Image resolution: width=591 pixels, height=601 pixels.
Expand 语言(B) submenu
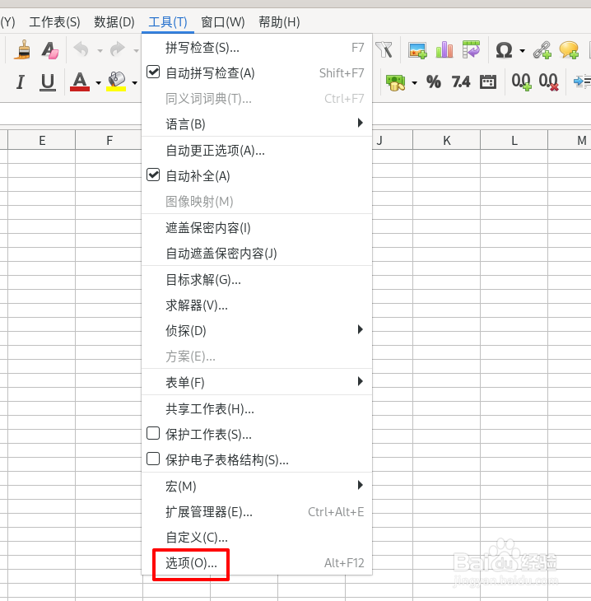point(257,123)
